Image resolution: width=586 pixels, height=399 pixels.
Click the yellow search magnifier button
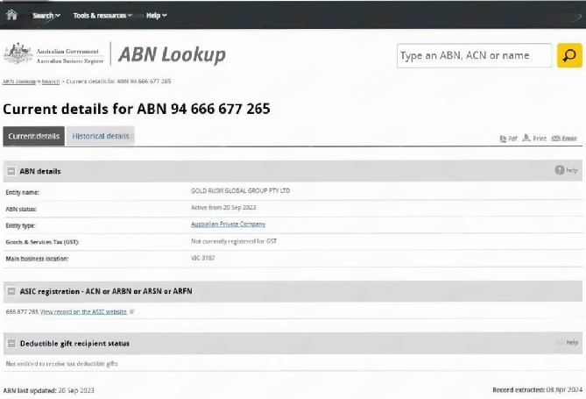click(569, 55)
